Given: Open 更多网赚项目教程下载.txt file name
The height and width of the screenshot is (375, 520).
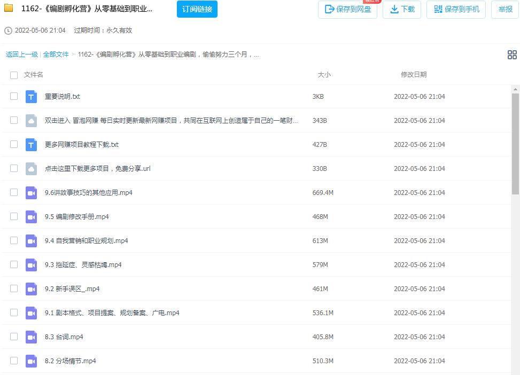Looking at the screenshot, I should click(82, 145).
